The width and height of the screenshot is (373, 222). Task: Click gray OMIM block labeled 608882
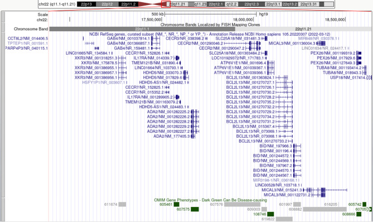tap(324, 209)
